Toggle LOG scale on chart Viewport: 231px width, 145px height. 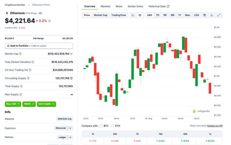[x=197, y=15]
